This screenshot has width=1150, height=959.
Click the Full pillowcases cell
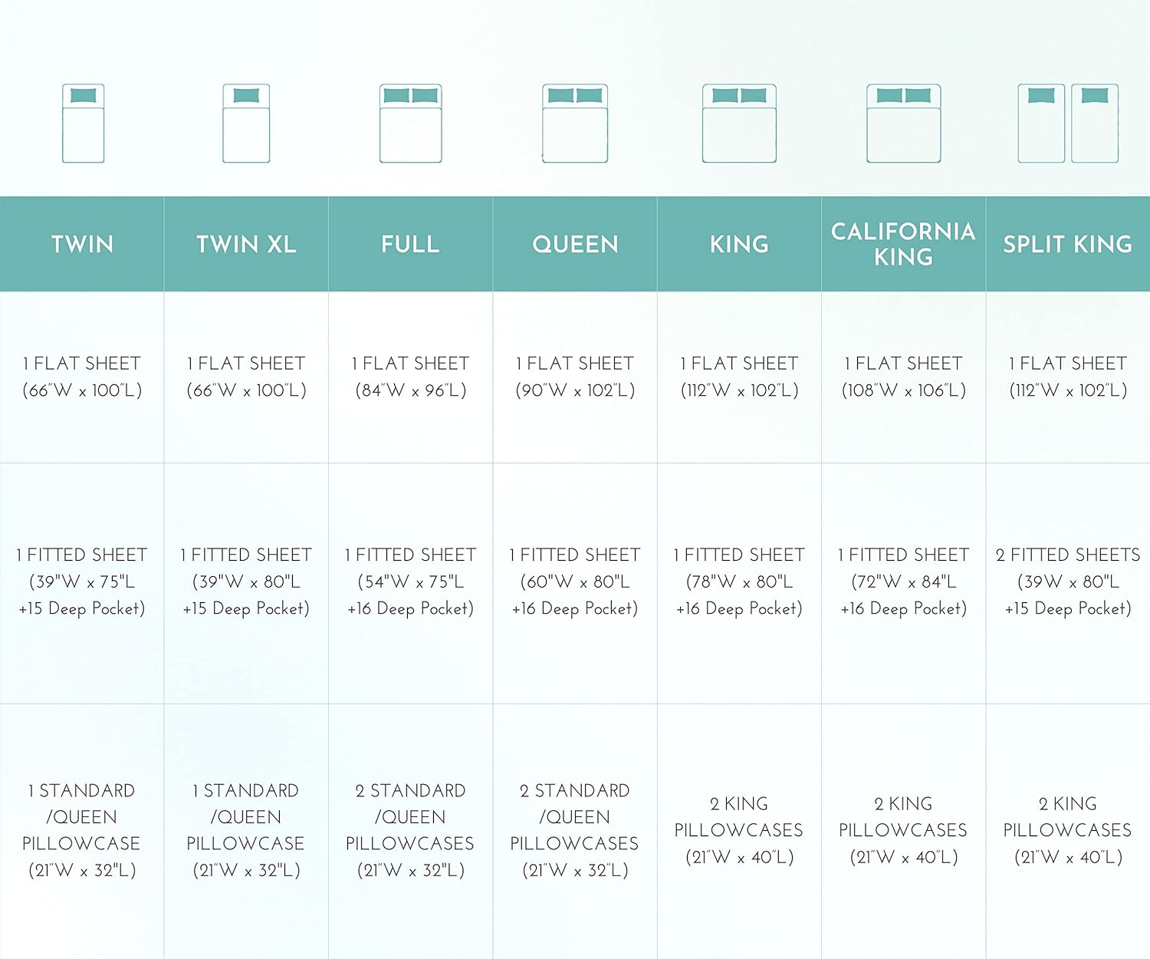coord(410,830)
